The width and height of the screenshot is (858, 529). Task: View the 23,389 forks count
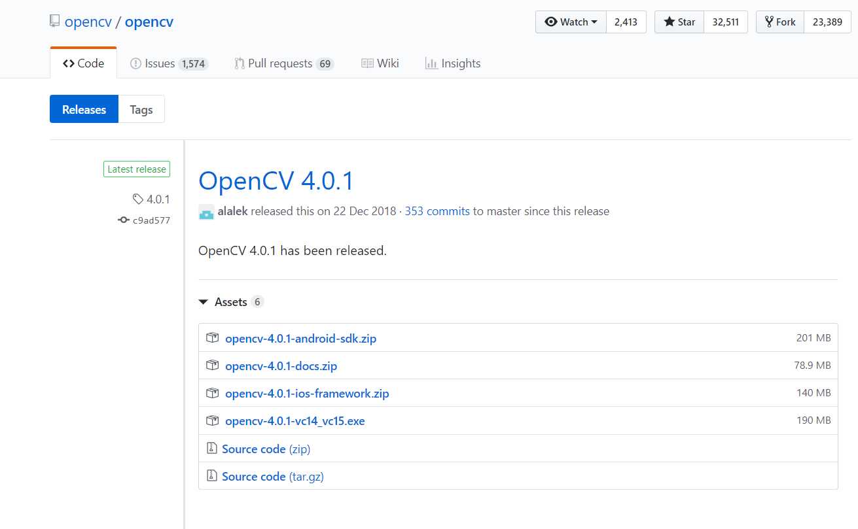pos(827,22)
